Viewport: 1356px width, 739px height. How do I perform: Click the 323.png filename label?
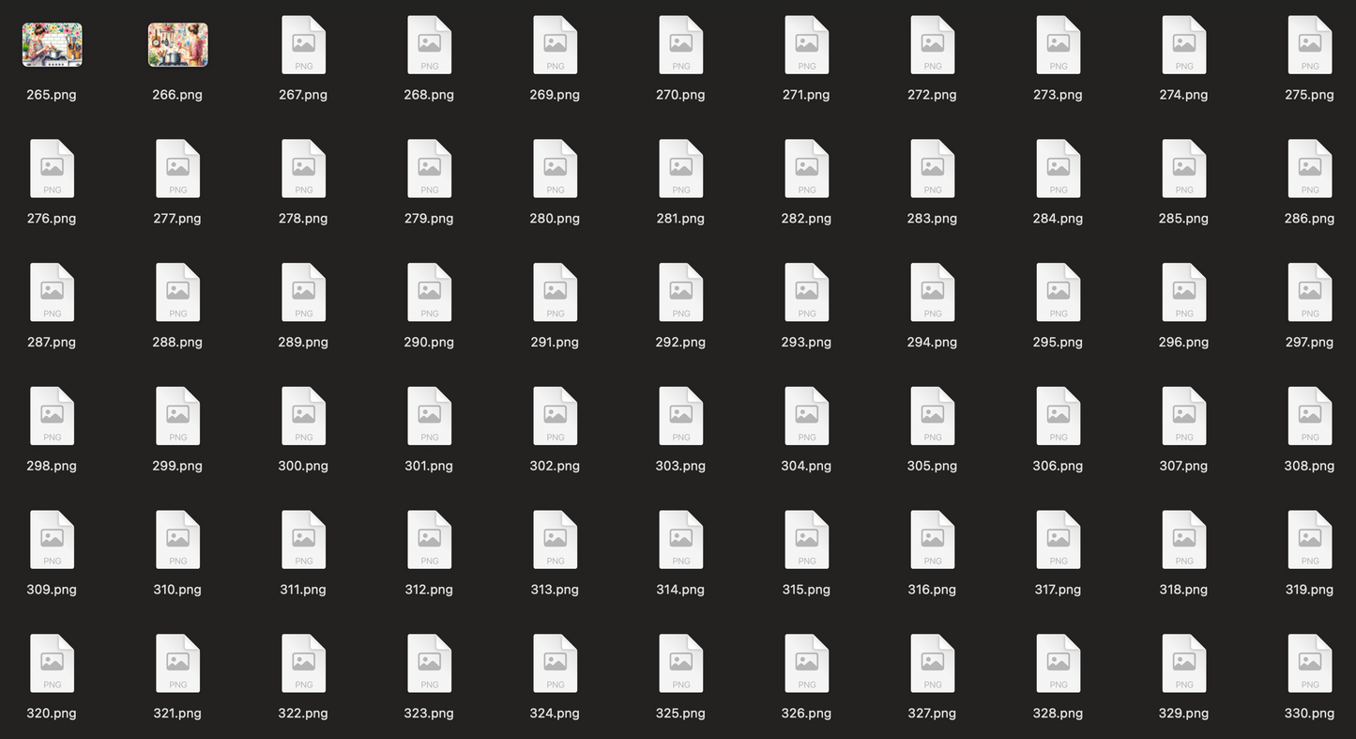point(429,714)
